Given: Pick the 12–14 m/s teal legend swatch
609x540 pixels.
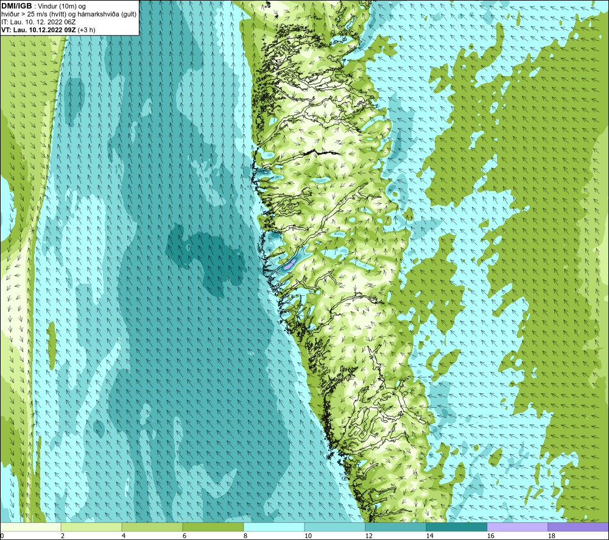Looking at the screenshot, I should pos(395,527).
